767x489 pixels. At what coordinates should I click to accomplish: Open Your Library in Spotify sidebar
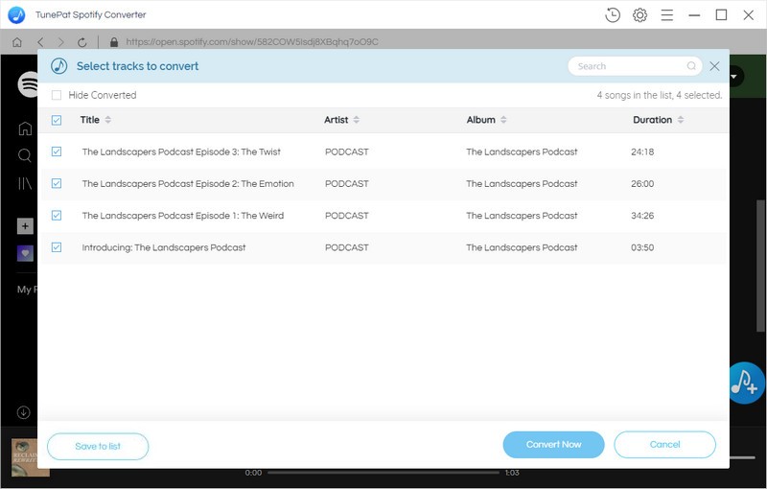tap(25, 183)
